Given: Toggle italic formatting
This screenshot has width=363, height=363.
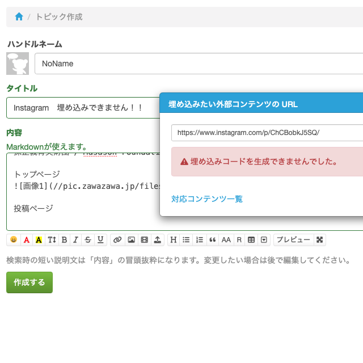Looking at the screenshot, I should (x=75, y=239).
